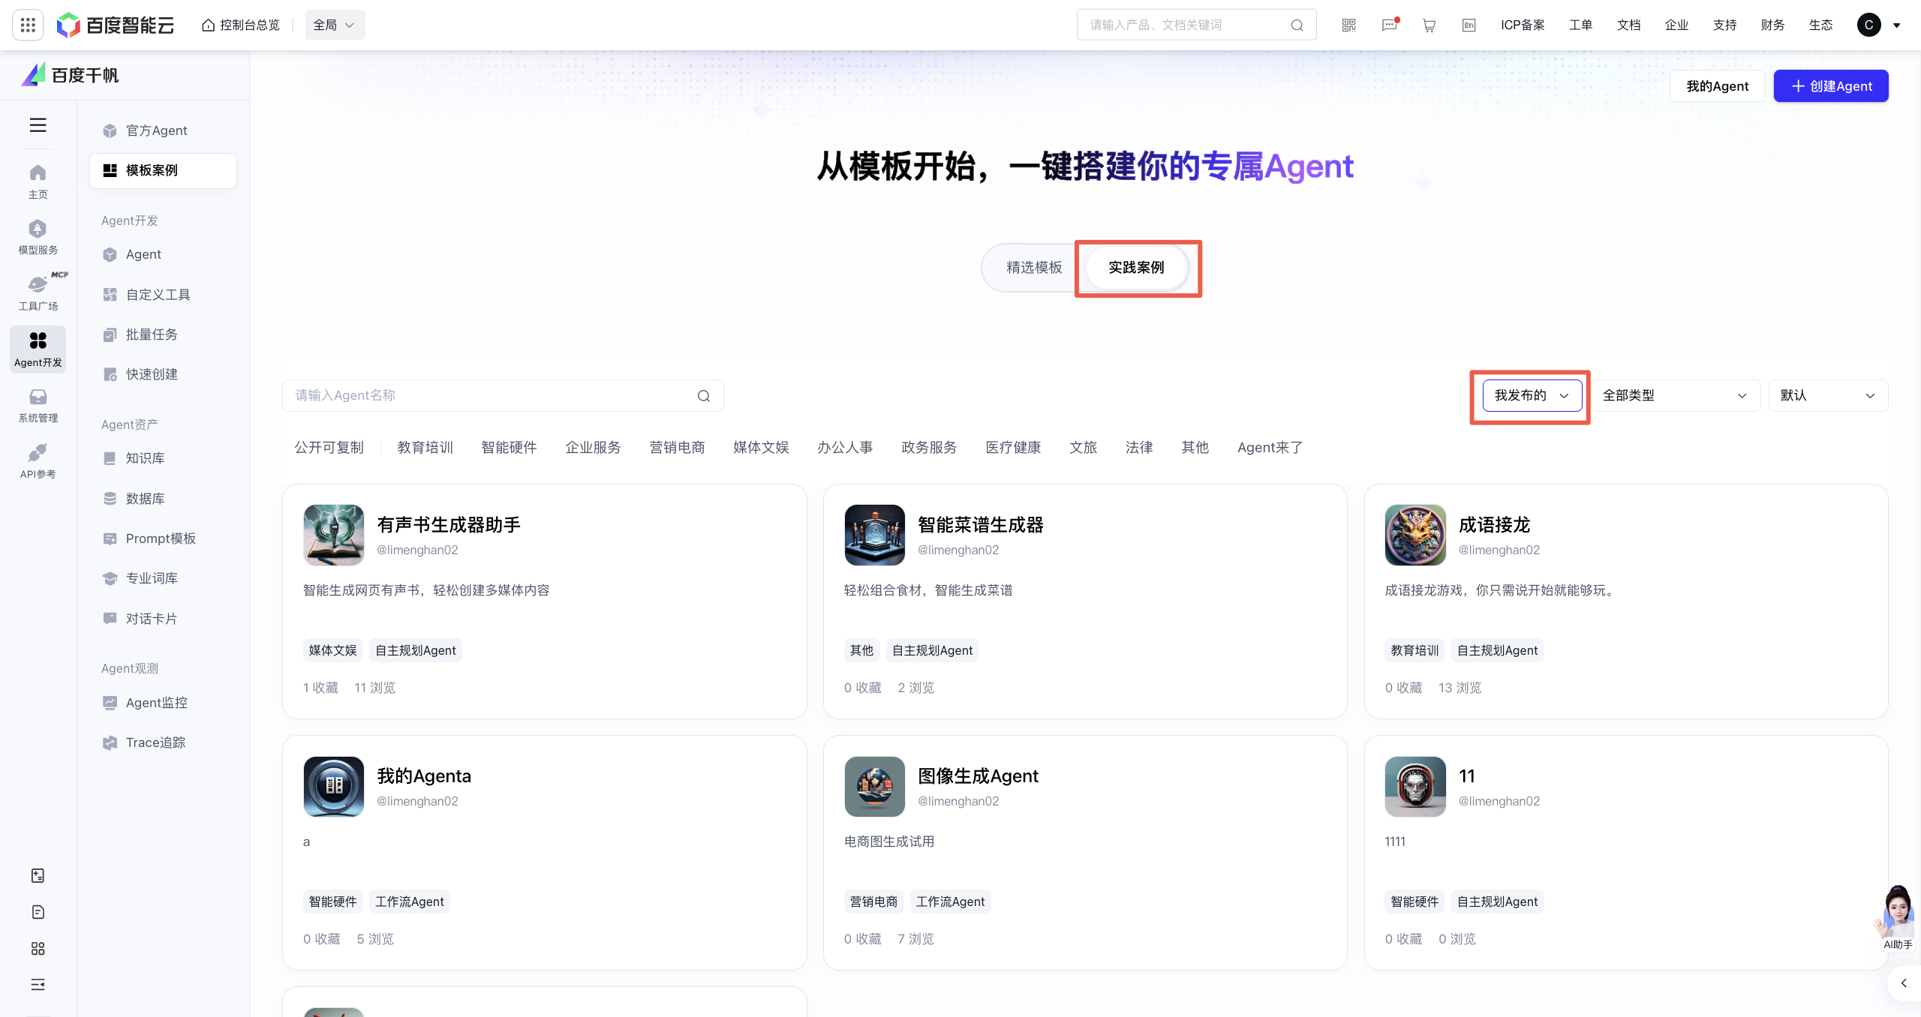
Task: Click the 百度智能云 logo
Action: tap(115, 25)
